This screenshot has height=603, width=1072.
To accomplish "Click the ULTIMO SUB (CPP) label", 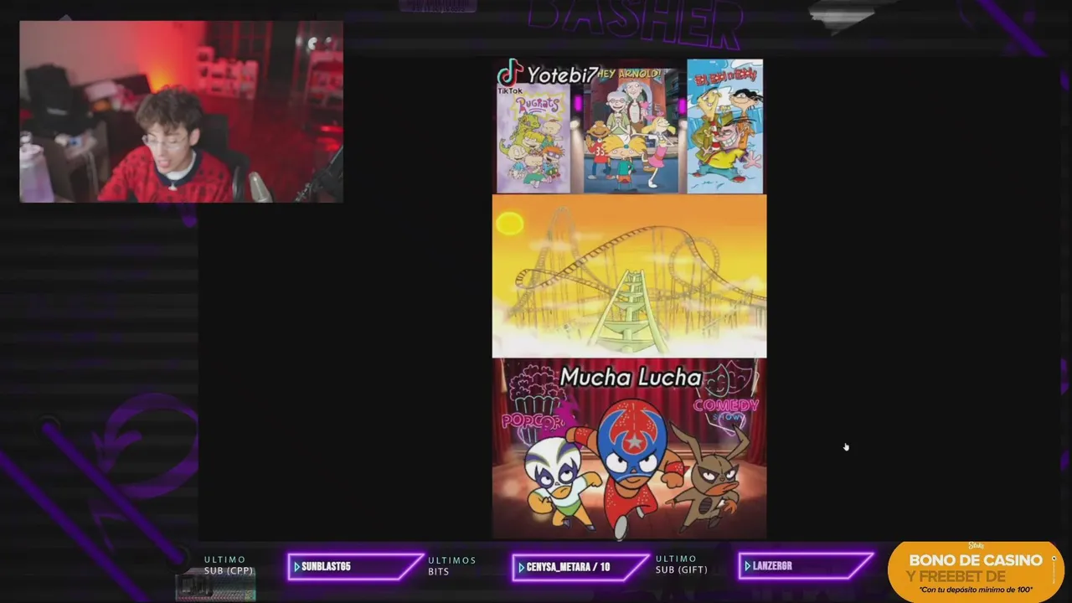I will (228, 565).
